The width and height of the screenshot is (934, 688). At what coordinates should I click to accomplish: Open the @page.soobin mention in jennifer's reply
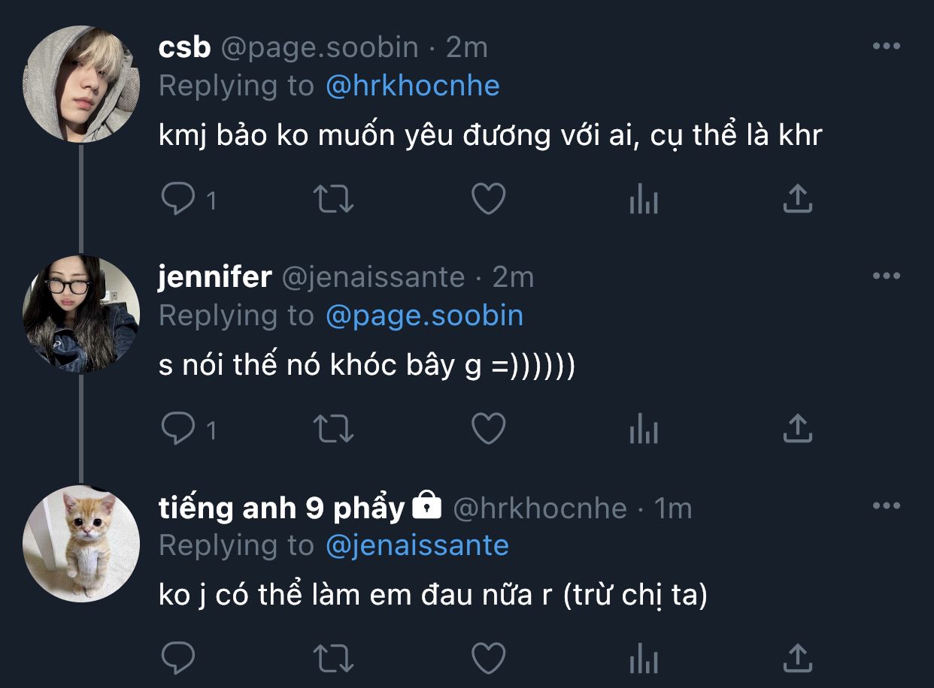click(424, 315)
